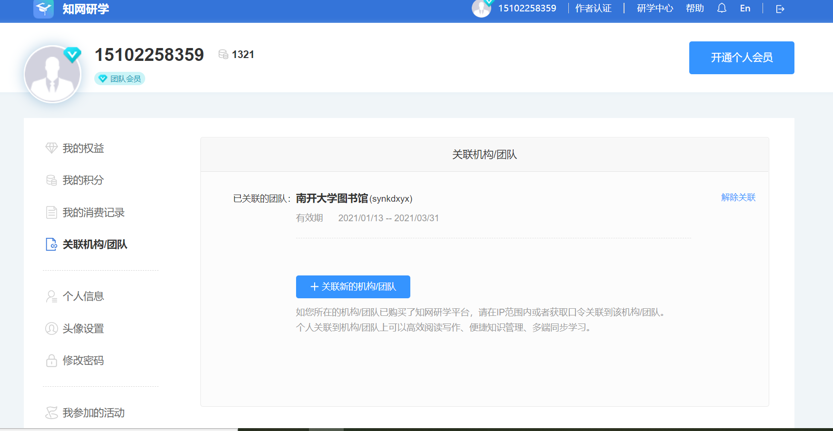The height and width of the screenshot is (431, 833).
Task: Click the person icon for 个人信息
Action: (51, 296)
